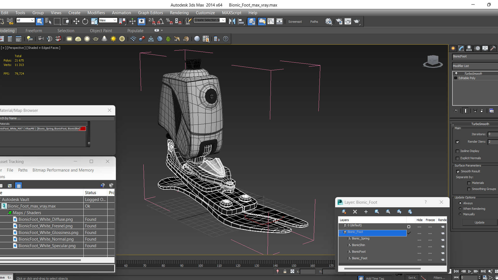Open the MAXScript menu
Screen dimensions: 498x280
(232, 13)
